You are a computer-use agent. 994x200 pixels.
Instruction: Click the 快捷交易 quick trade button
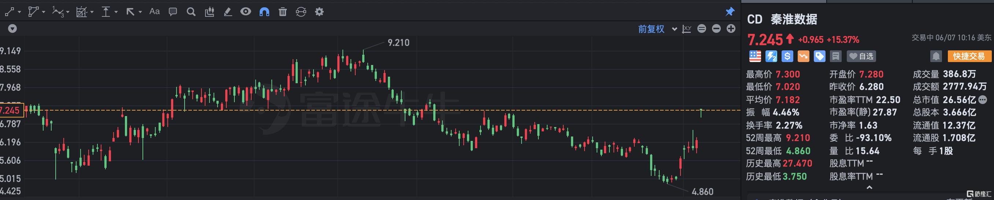coord(969,57)
